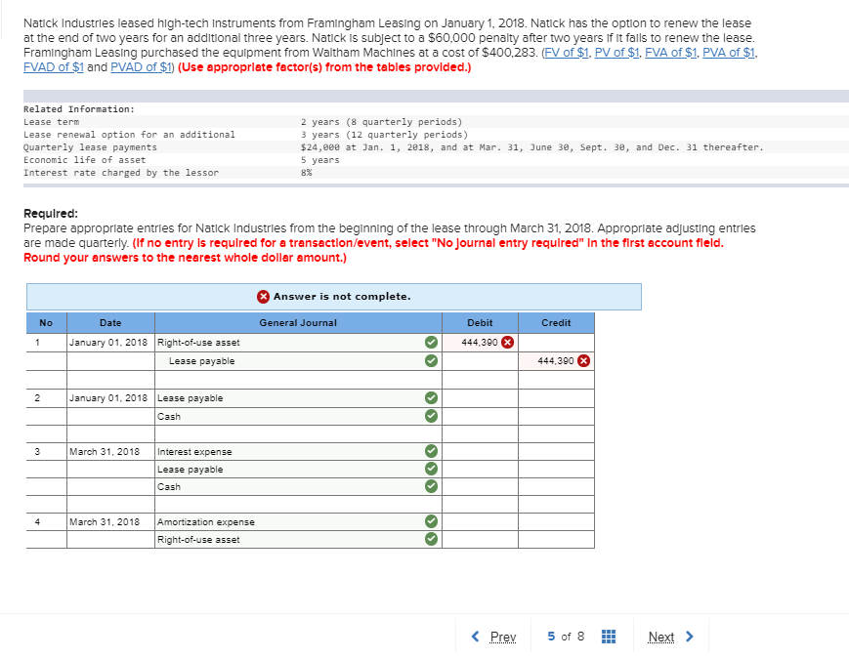The width and height of the screenshot is (849, 659).
Task: Select the debit cell showing 444,390
Action: coord(480,343)
